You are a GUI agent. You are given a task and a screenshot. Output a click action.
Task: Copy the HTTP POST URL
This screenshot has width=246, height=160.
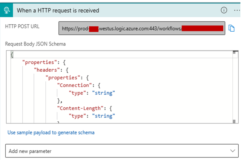click(x=231, y=28)
